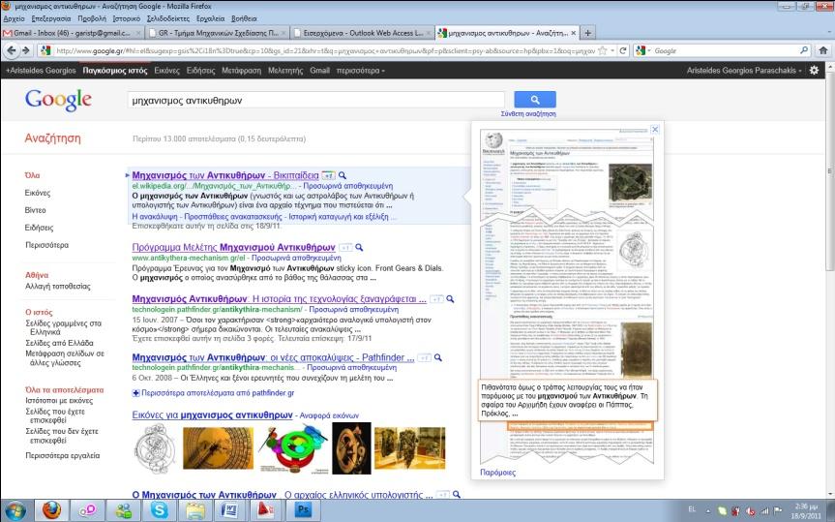Go to the Firefox home page icon
The image size is (835, 522).
[x=822, y=50]
